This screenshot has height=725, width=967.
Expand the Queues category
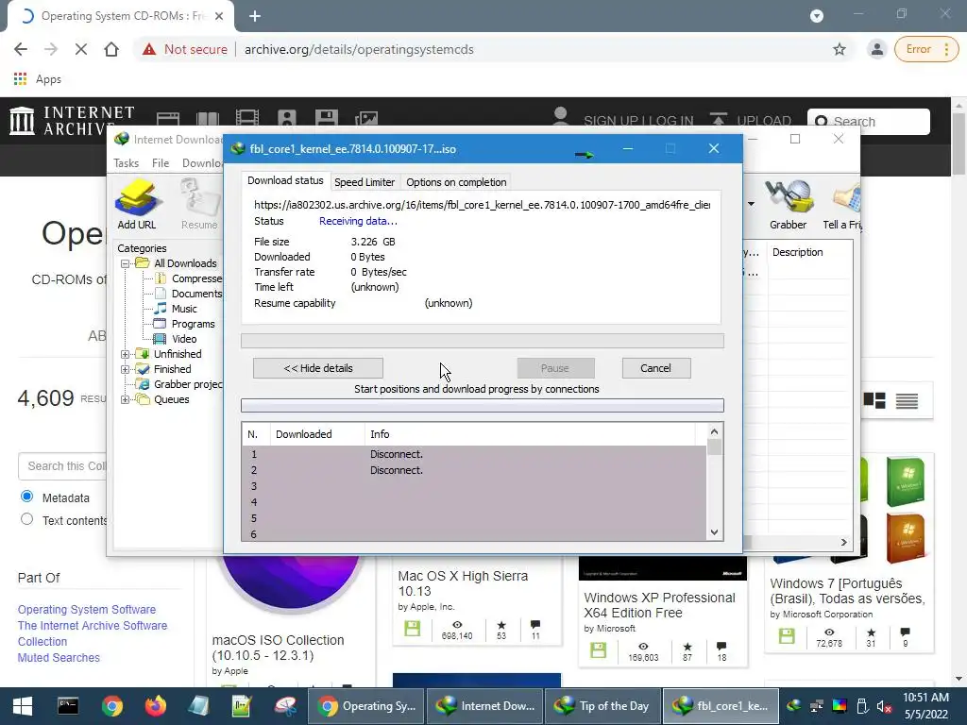coord(126,399)
